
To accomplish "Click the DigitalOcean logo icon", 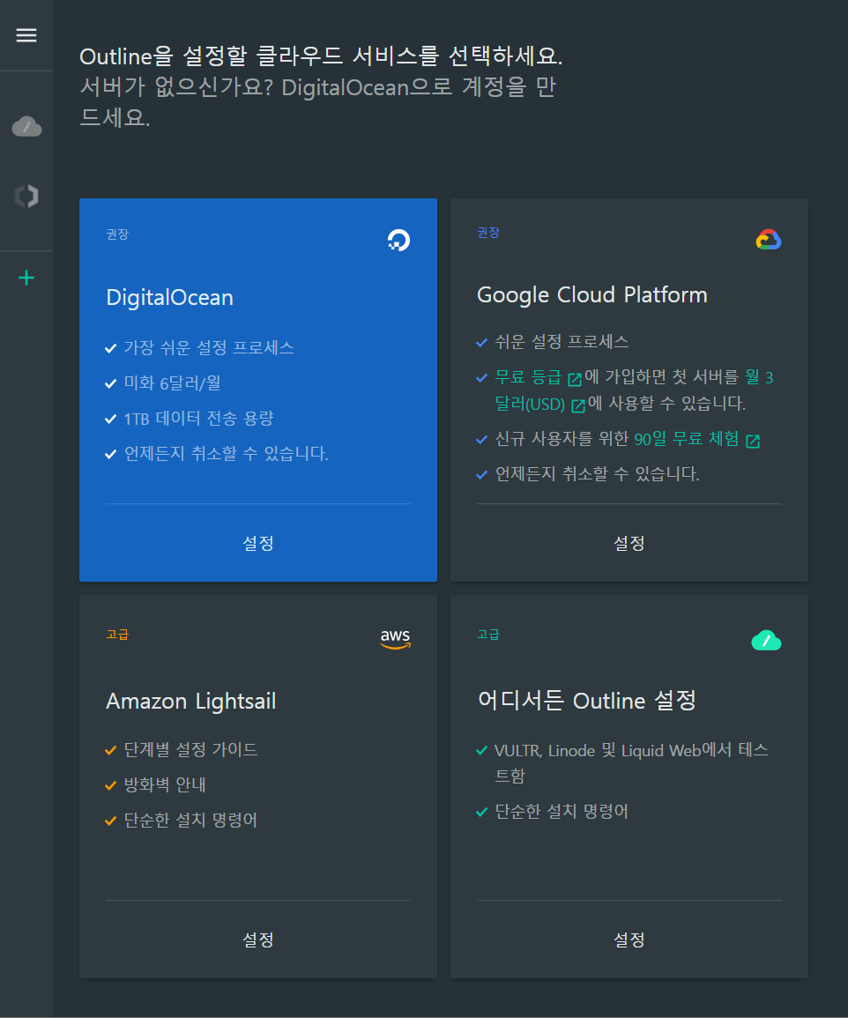I will 398,241.
